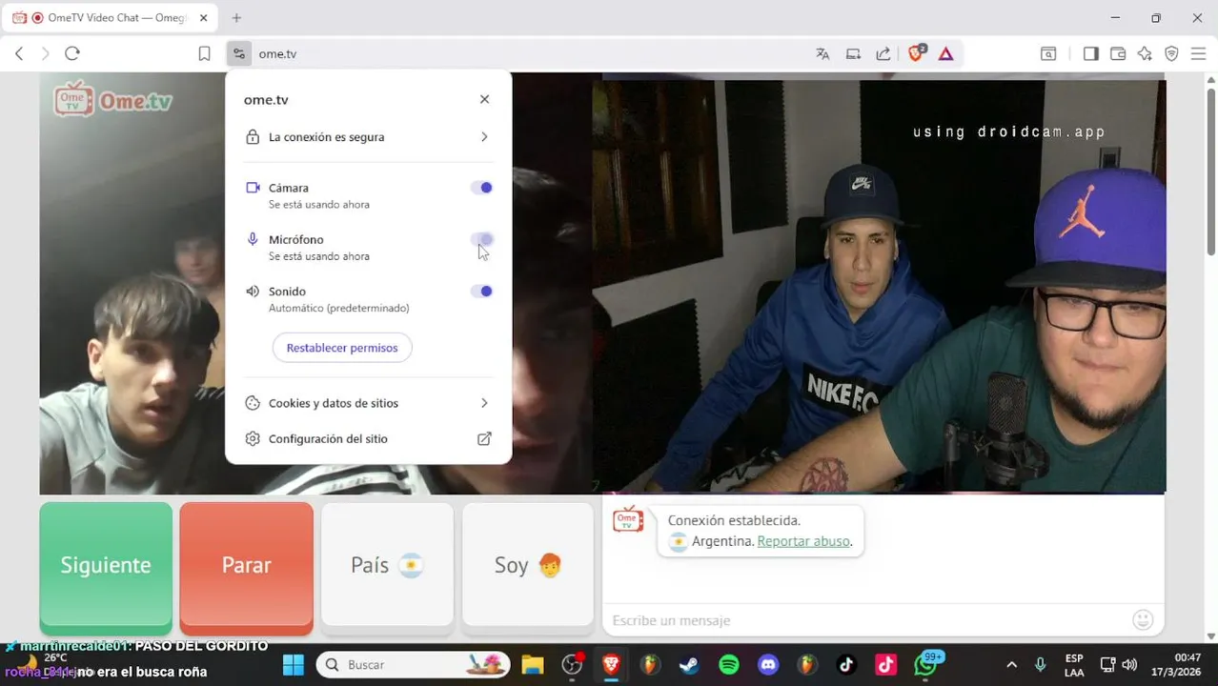Image resolution: width=1218 pixels, height=686 pixels.
Task: Click the page vertical scrollbar
Action: click(x=1211, y=171)
